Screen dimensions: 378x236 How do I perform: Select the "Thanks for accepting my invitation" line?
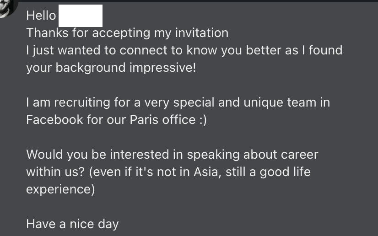127,33
